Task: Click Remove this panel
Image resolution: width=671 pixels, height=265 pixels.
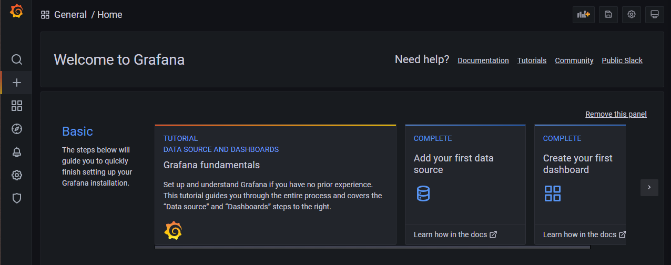Action: click(616, 114)
